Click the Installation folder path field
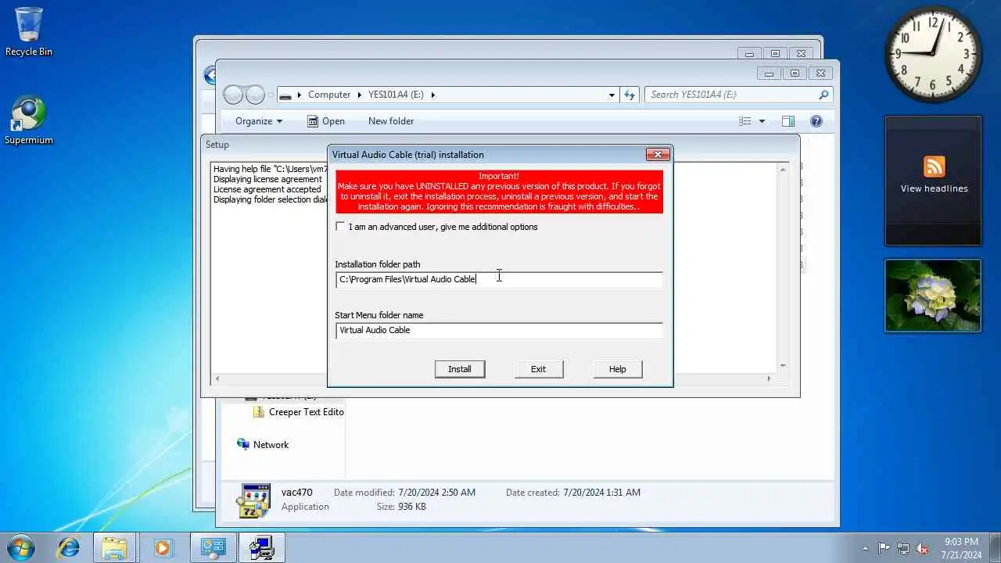This screenshot has width=1001, height=563. [x=499, y=279]
